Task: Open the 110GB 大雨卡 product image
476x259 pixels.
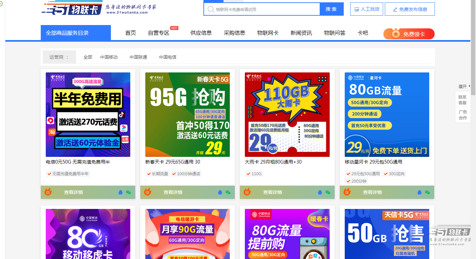Action: pos(287,114)
